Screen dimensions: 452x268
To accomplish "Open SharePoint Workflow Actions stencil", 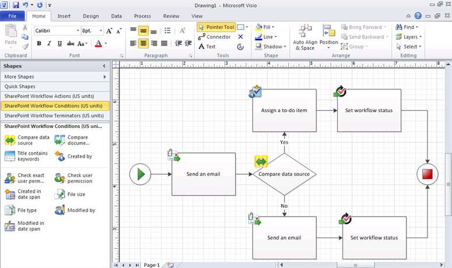I will coord(55,96).
